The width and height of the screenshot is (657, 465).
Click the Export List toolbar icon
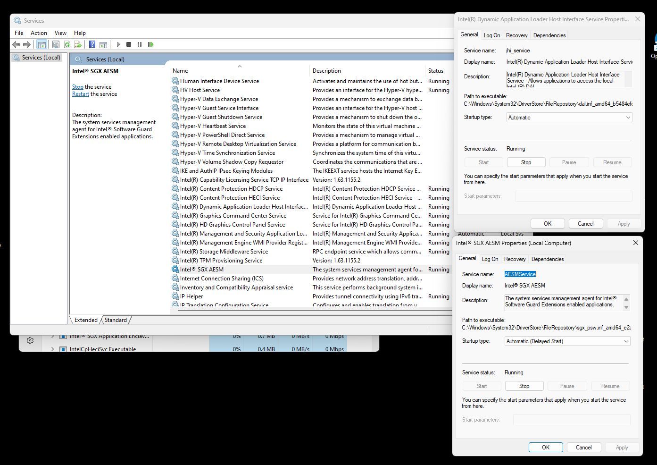tap(78, 44)
